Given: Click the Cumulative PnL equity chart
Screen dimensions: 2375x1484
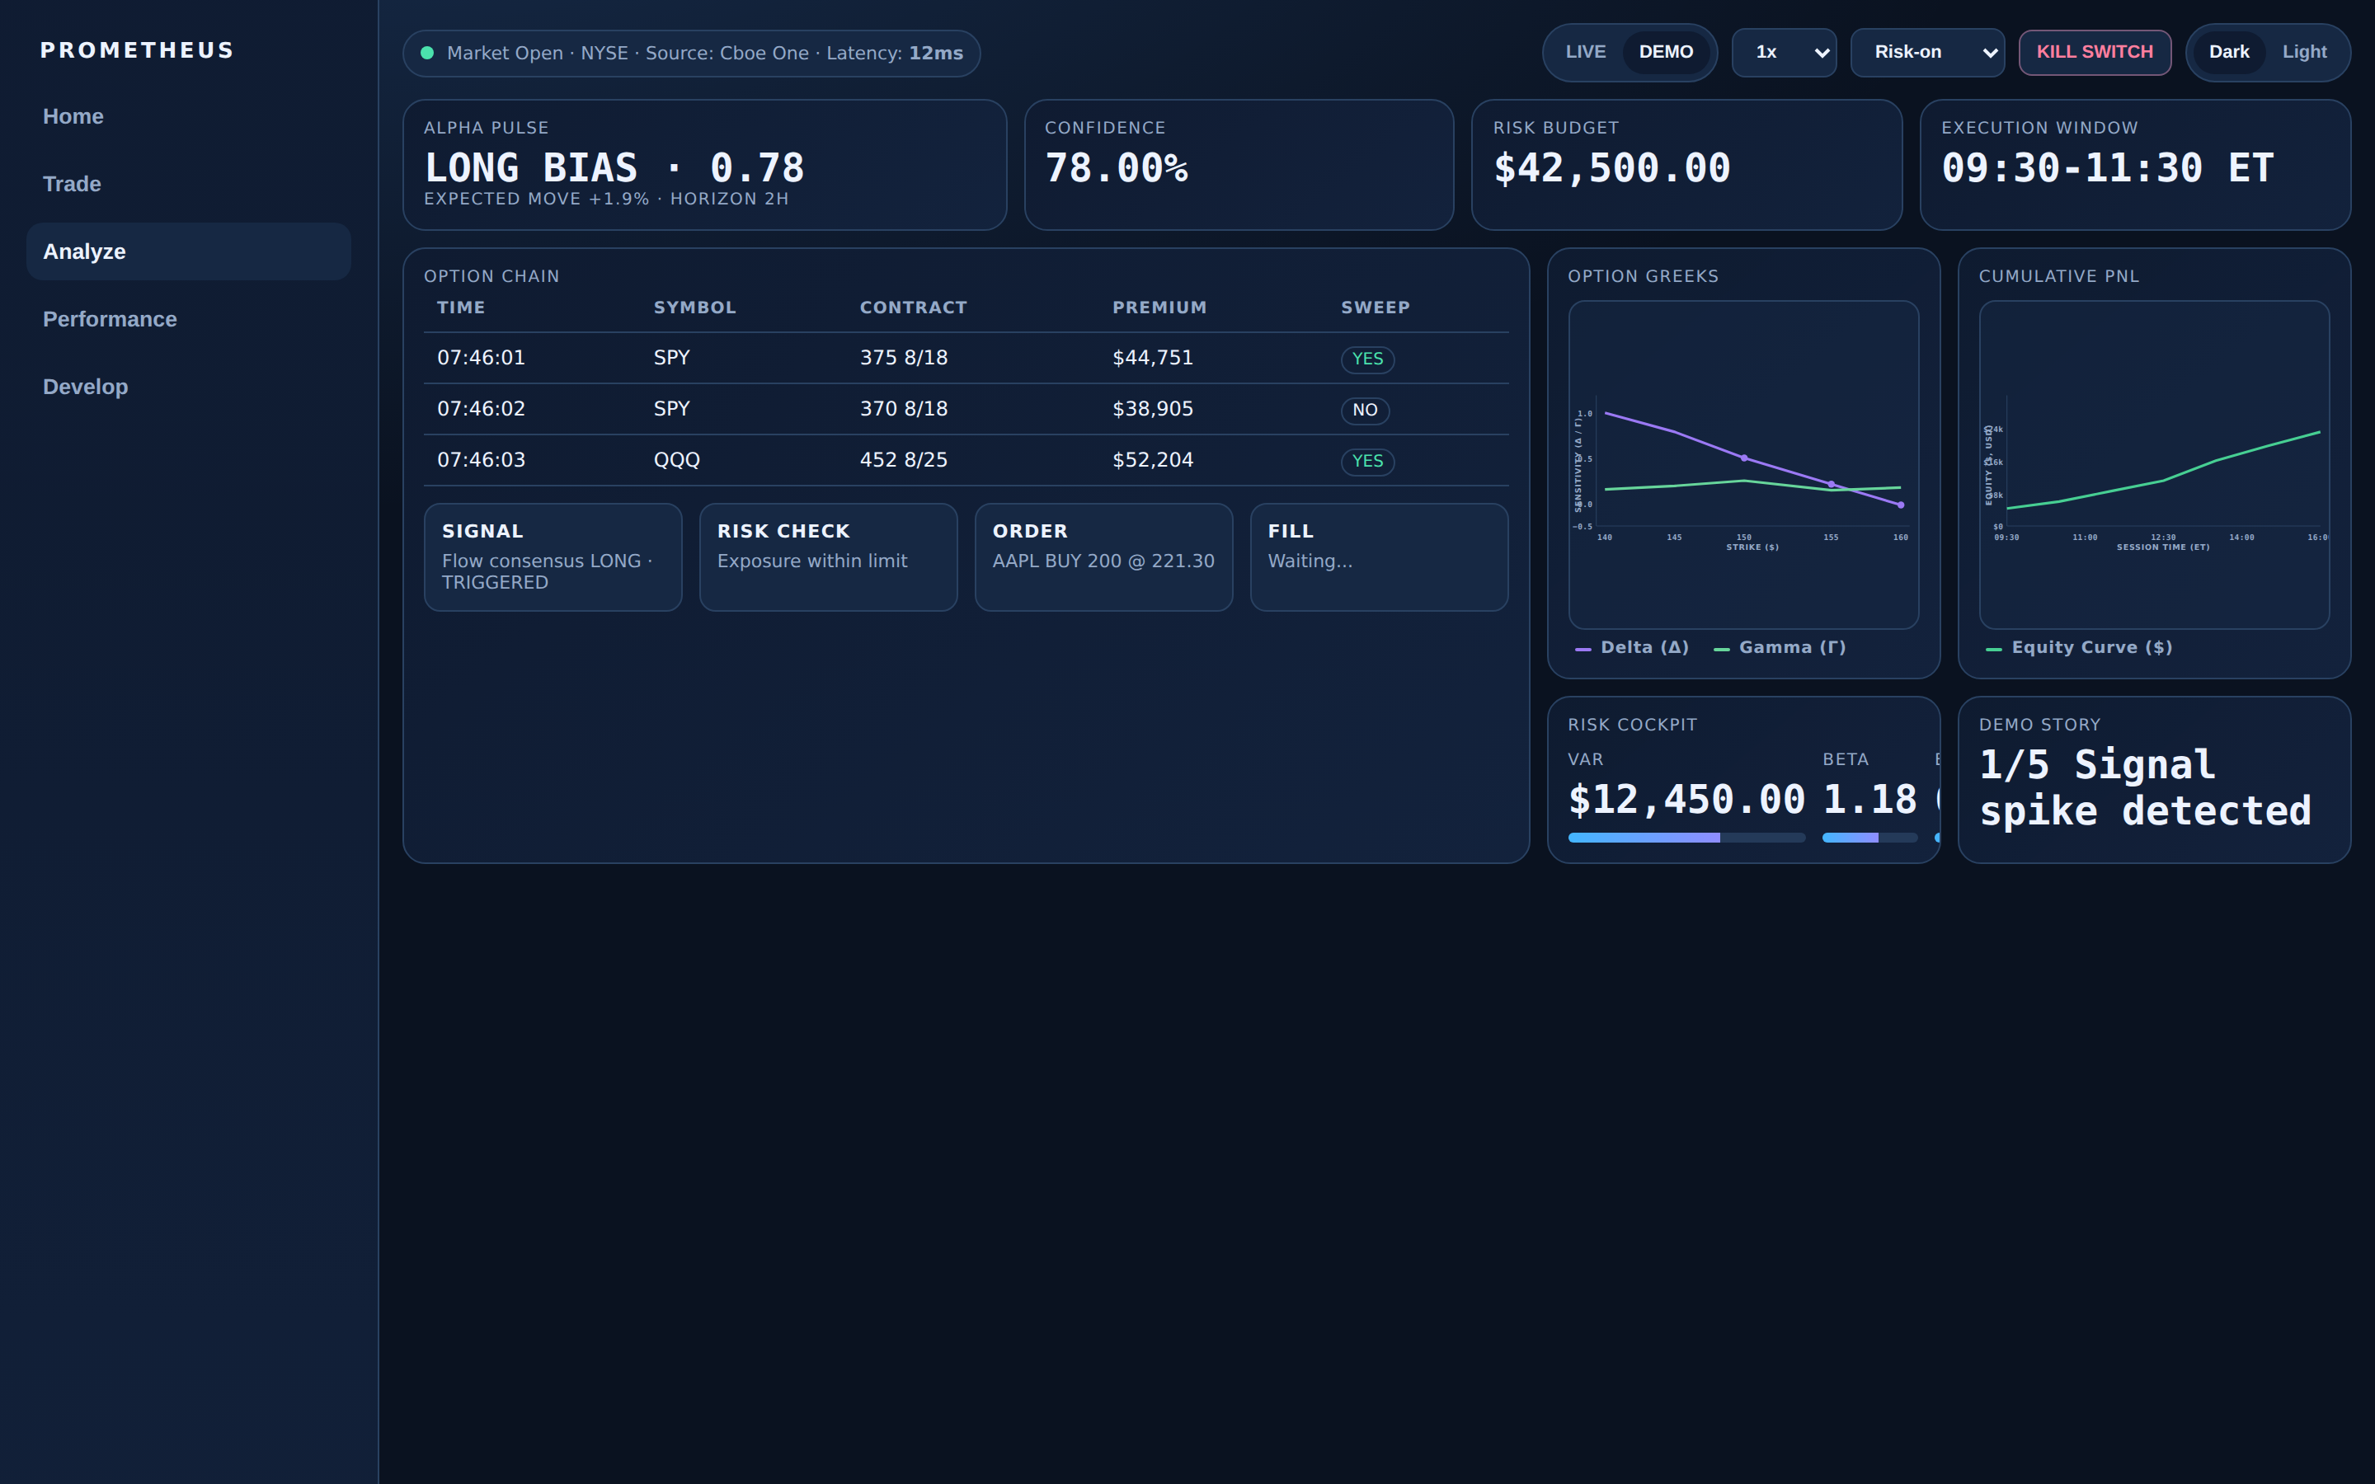Looking at the screenshot, I should pyautogui.click(x=2154, y=464).
